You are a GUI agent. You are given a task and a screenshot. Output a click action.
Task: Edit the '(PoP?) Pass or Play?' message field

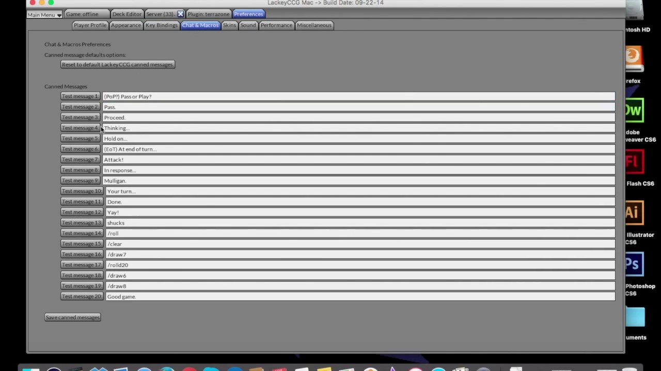click(x=358, y=96)
